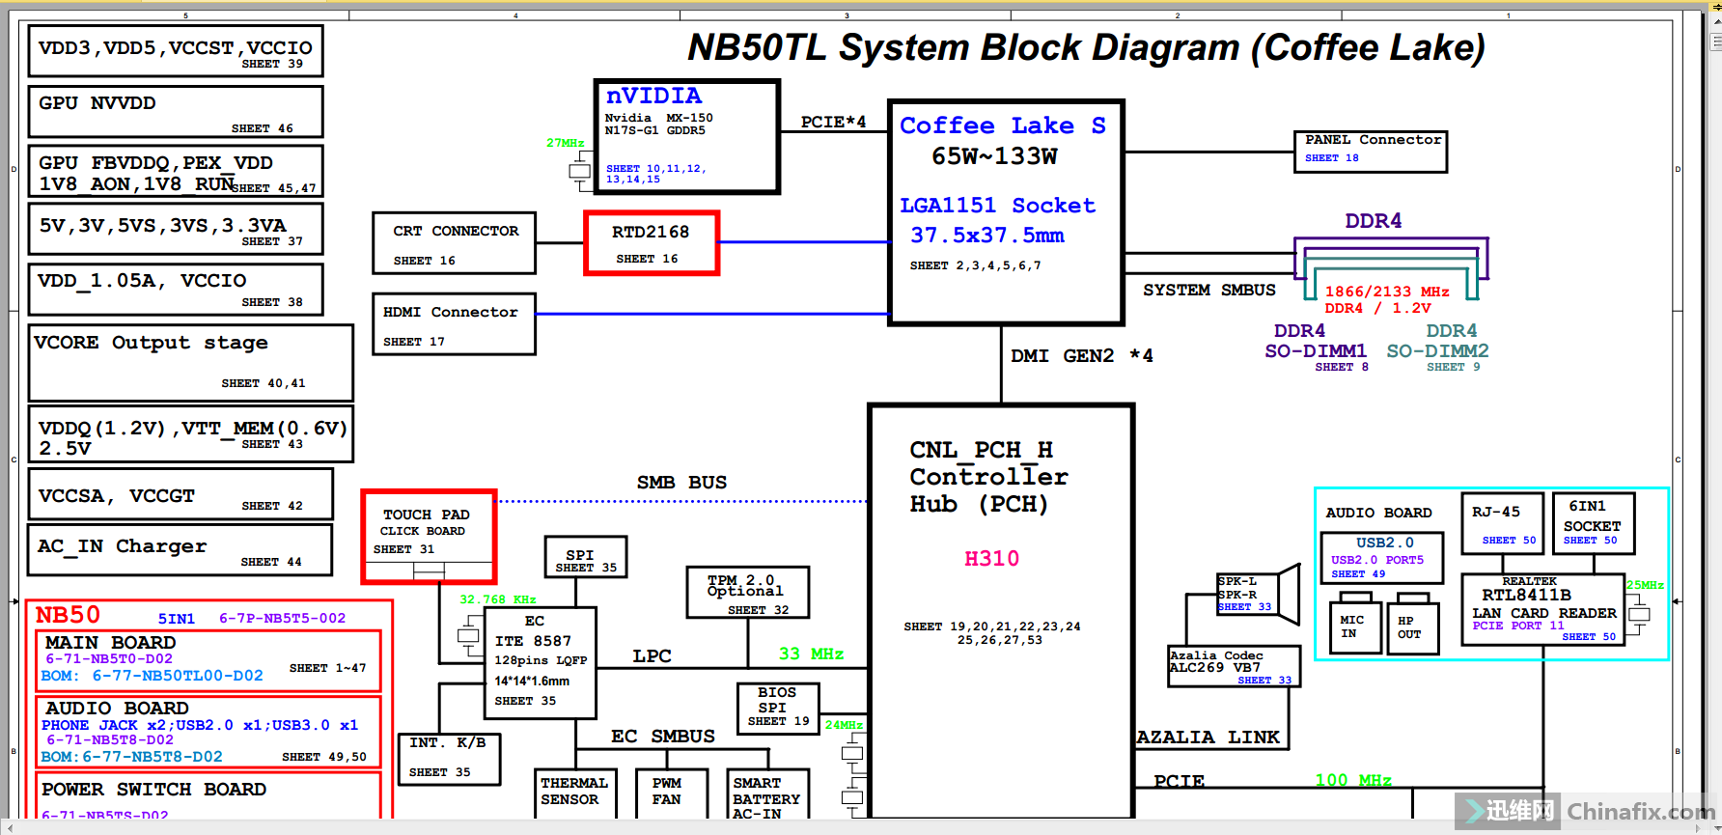
Task: Click the 'SMART BATTERY' block
Action: point(768,795)
